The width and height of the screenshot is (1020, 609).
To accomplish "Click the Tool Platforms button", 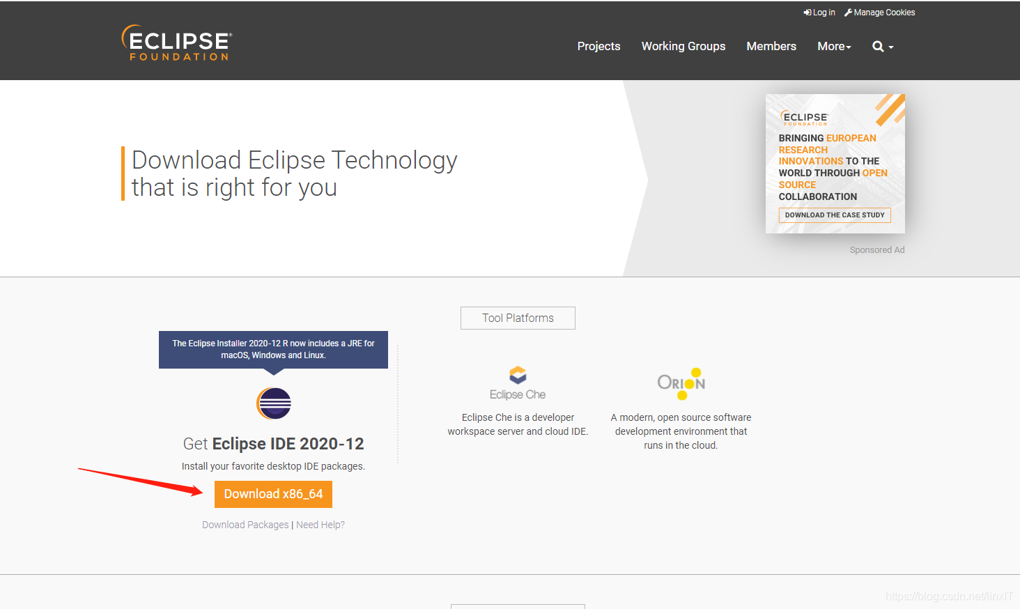I will coord(518,318).
